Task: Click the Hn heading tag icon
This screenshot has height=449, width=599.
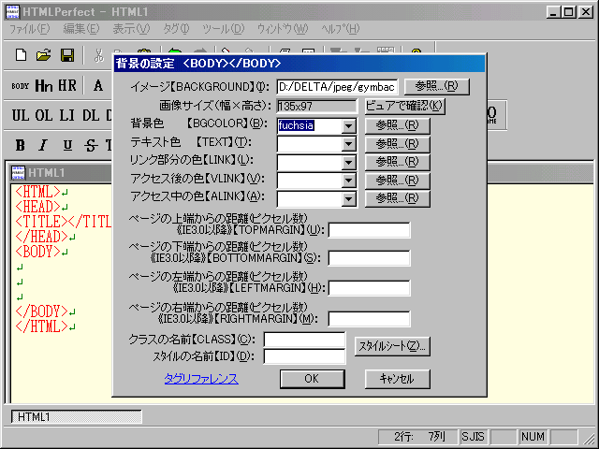Action: [x=43, y=86]
